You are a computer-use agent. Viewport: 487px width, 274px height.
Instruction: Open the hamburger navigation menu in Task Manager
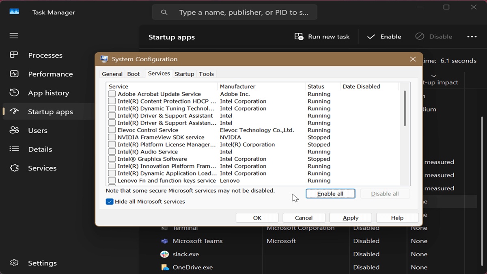point(14,36)
